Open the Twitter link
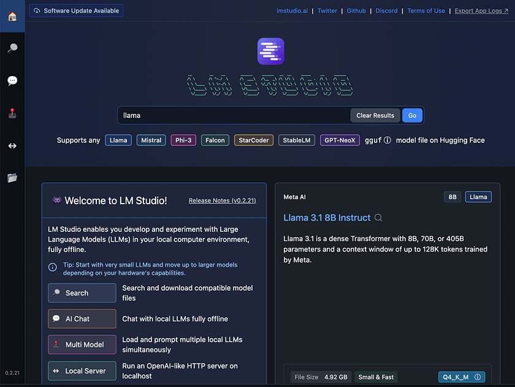The height and width of the screenshot is (387, 515). pos(327,11)
